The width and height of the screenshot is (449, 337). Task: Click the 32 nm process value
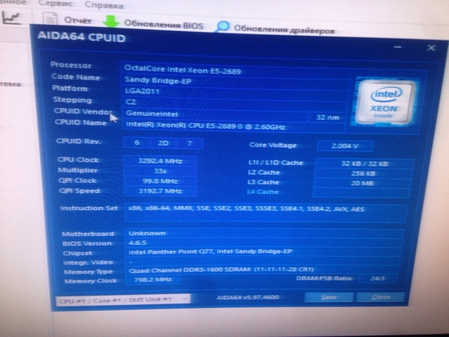pos(327,117)
